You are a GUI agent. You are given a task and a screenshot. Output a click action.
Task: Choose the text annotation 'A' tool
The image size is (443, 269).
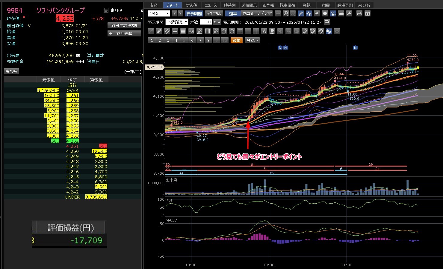(x=264, y=31)
